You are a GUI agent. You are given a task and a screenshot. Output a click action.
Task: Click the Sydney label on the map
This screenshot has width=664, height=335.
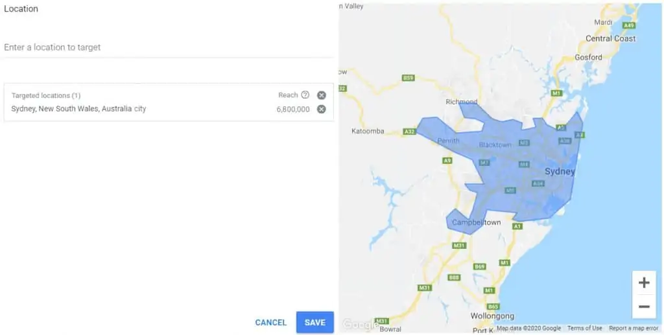click(x=560, y=172)
